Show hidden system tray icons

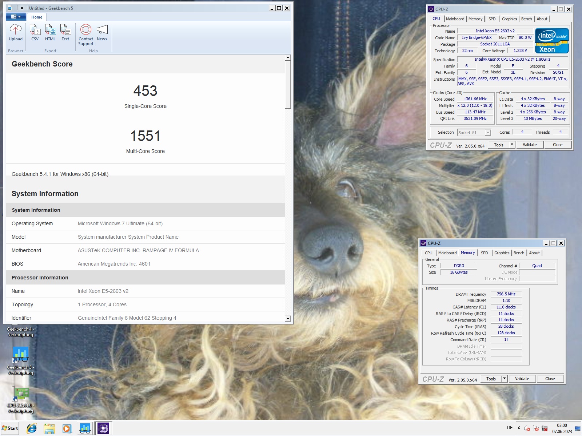tap(519, 428)
